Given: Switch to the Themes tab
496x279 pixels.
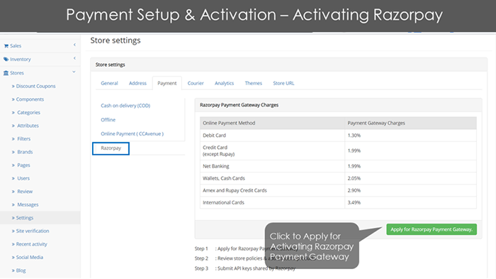Looking at the screenshot, I should click(x=254, y=83).
